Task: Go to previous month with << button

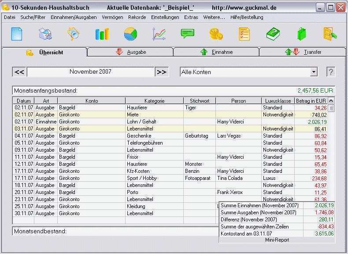Action: 19,72
